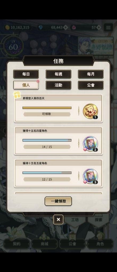Click the 14 / 15 four-star progress bar

47,140
